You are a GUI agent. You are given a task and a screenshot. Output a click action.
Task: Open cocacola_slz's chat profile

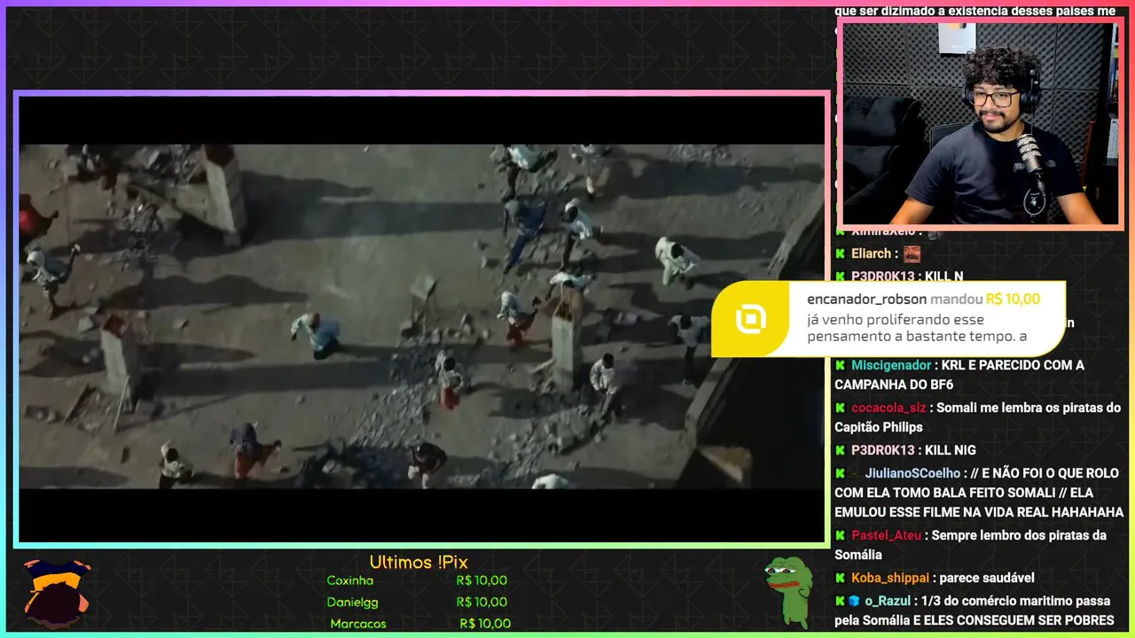[888, 408]
